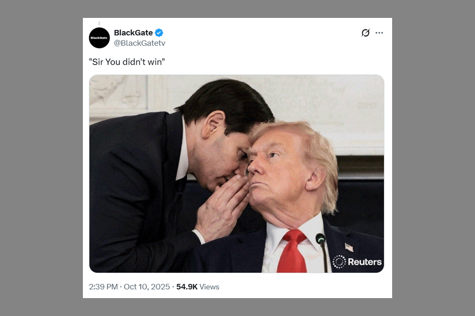Click the thread connector line above the avatar

99,23
